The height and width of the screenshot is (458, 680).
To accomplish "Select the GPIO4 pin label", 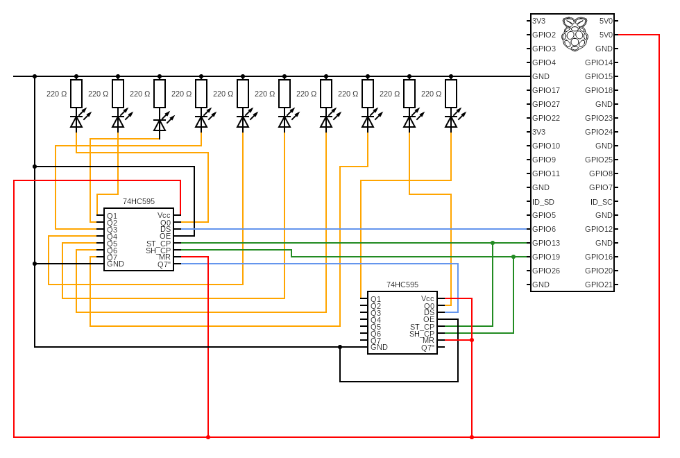I will pos(544,62).
